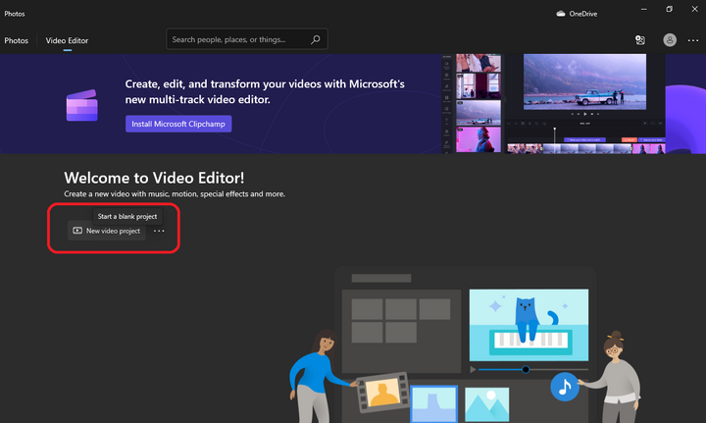The width and height of the screenshot is (706, 423).
Task: Click the Clipchamp editor preview image
Action: (553, 104)
